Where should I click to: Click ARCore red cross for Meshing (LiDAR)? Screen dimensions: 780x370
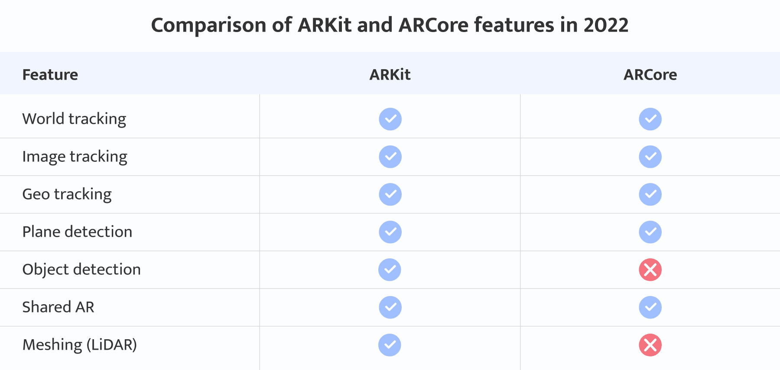click(x=650, y=345)
